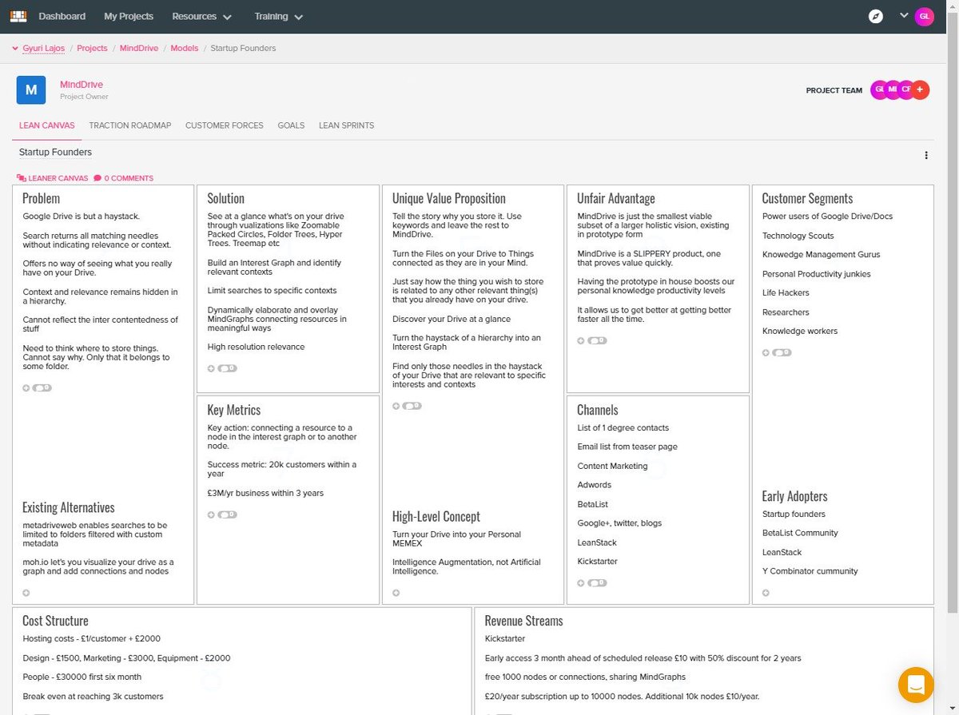959x715 pixels.
Task: Click the GL team member avatar in Project Team
Action: 879,90
